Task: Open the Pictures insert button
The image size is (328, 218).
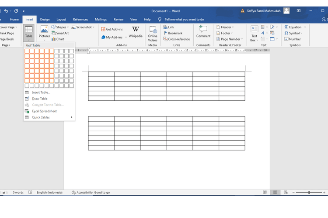Action: (44, 33)
